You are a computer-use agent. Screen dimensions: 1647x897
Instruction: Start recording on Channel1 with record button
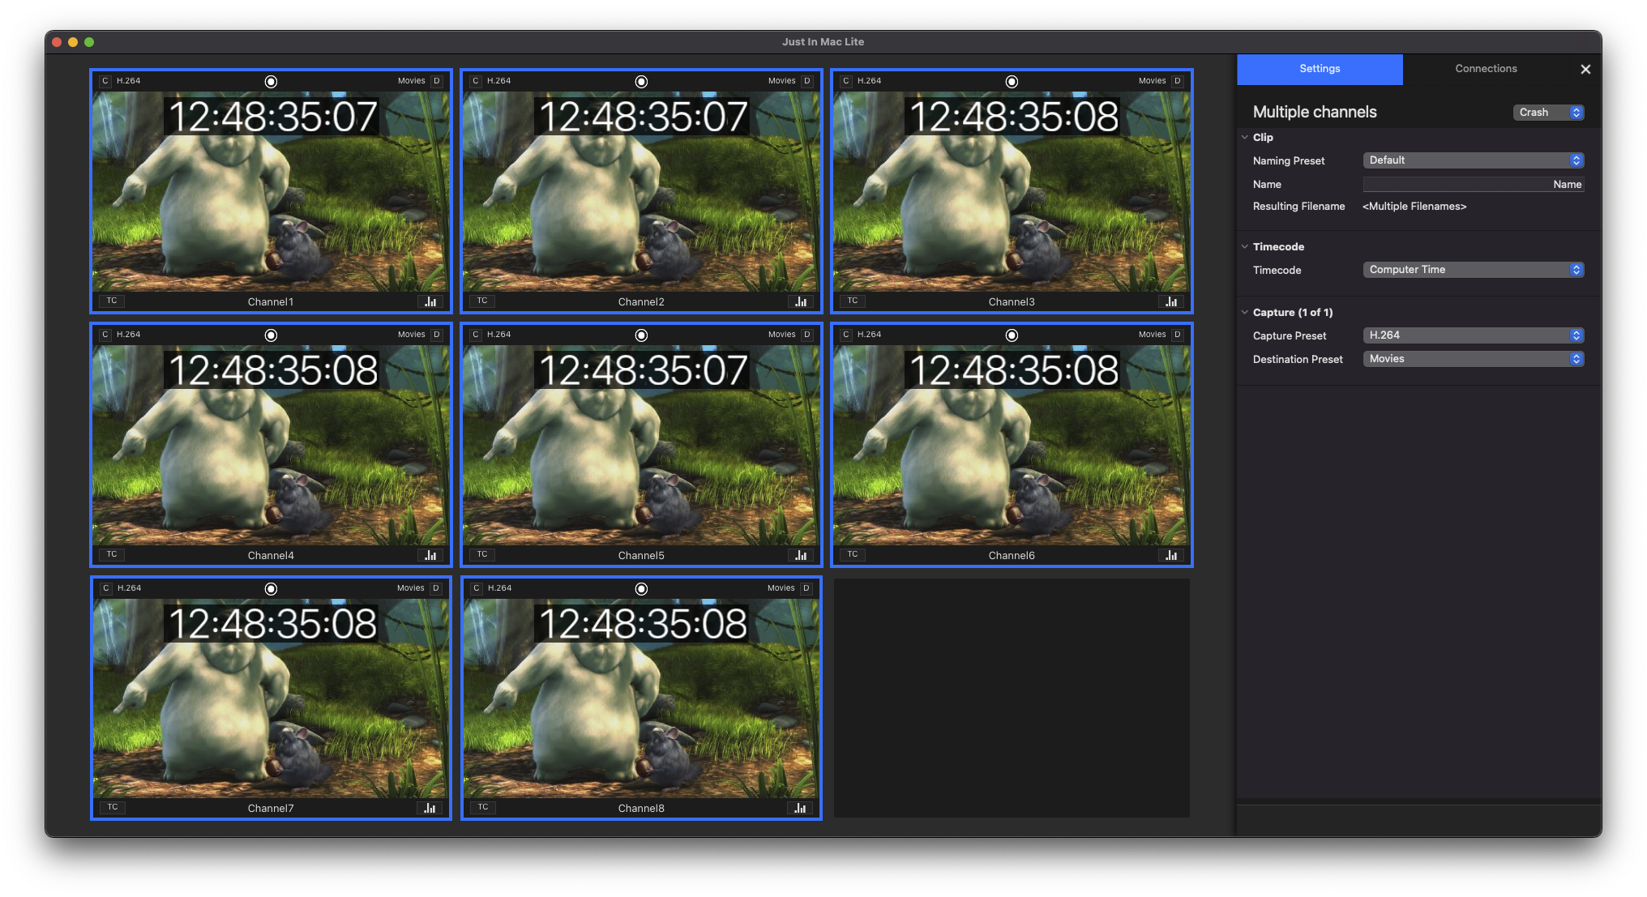point(271,82)
